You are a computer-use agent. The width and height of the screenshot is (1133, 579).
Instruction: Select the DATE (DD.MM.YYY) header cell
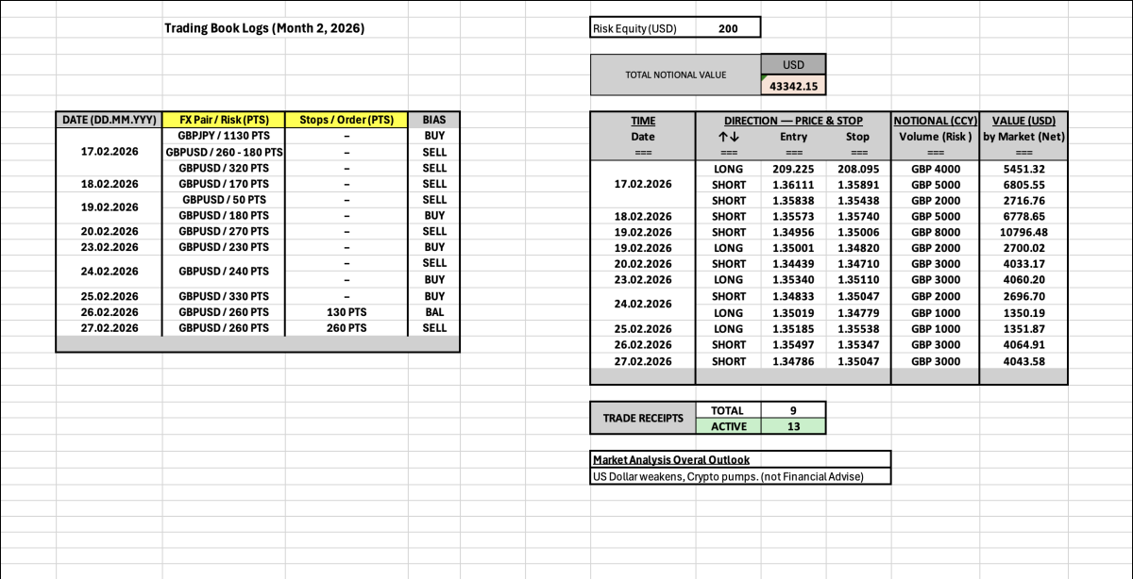pos(109,120)
